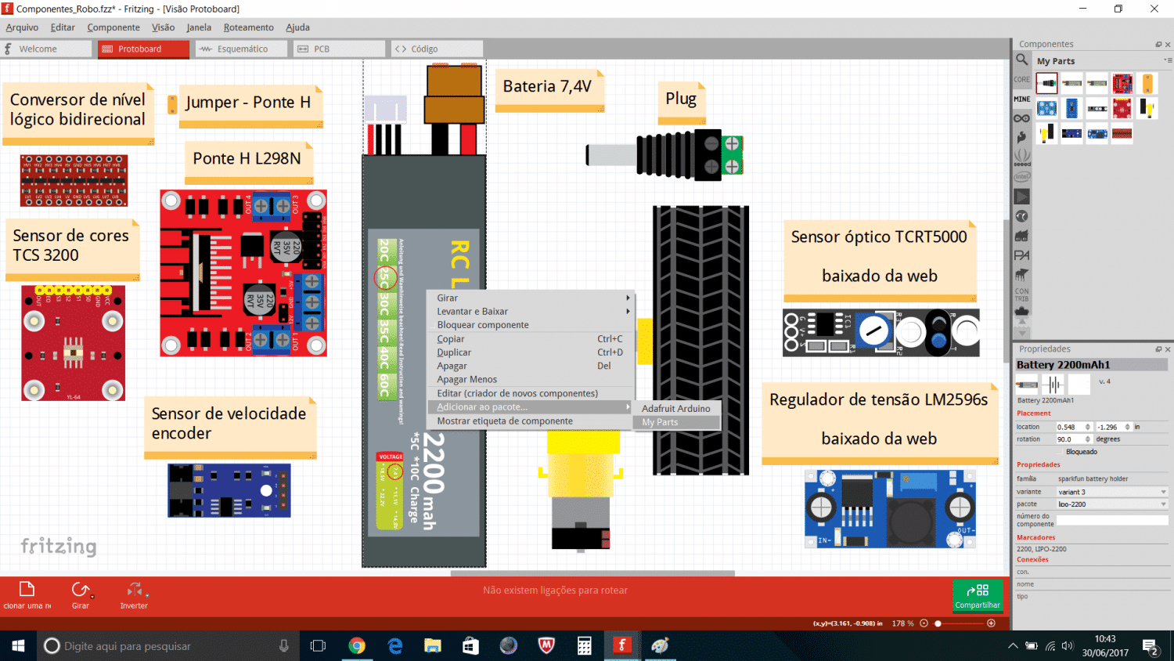Choose Duplicar in the context menu
Image resolution: width=1174 pixels, height=661 pixels.
coord(531,352)
